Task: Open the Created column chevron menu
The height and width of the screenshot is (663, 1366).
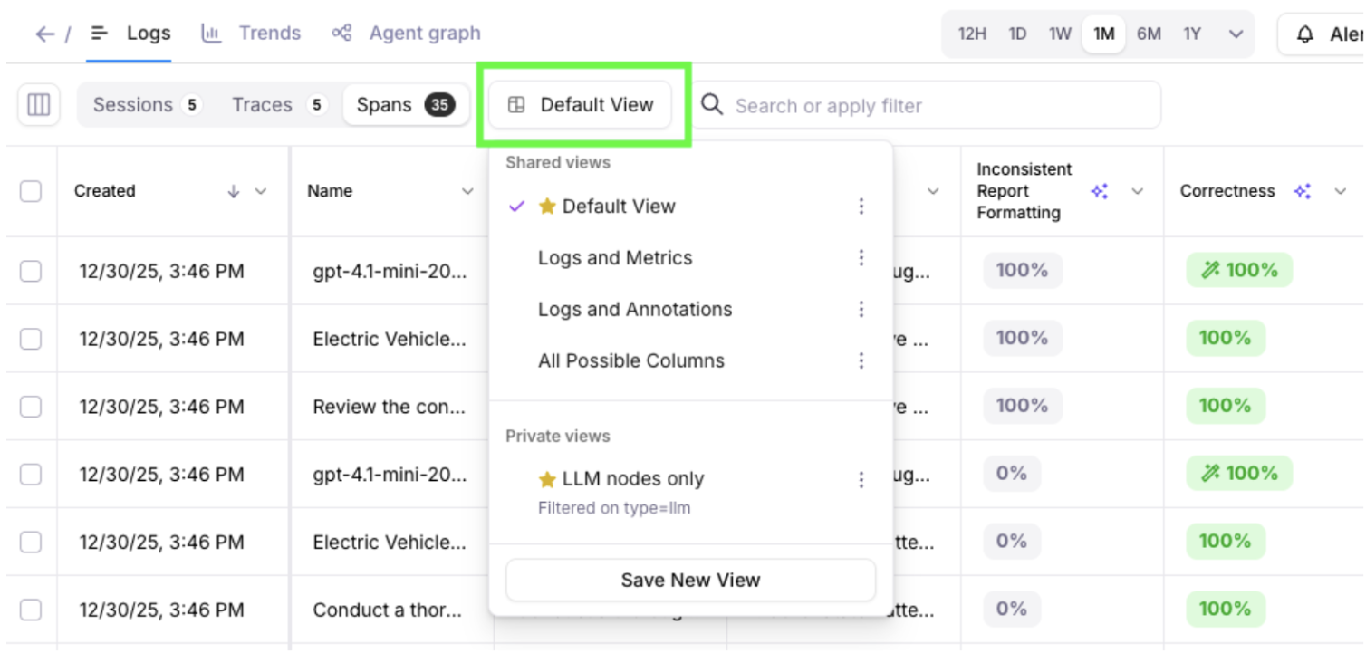Action: click(x=261, y=191)
